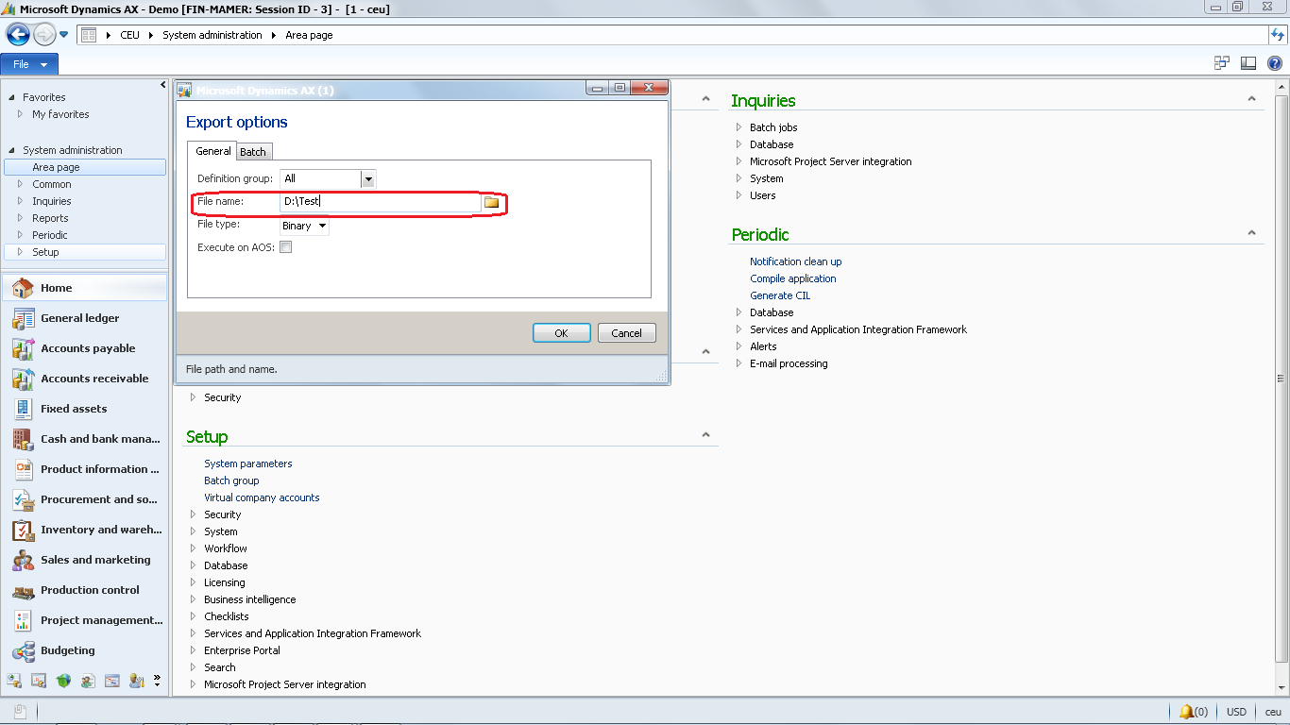Expand Setup in navigation pane tree
Screen dimensions: 1290x725
(x=21, y=252)
